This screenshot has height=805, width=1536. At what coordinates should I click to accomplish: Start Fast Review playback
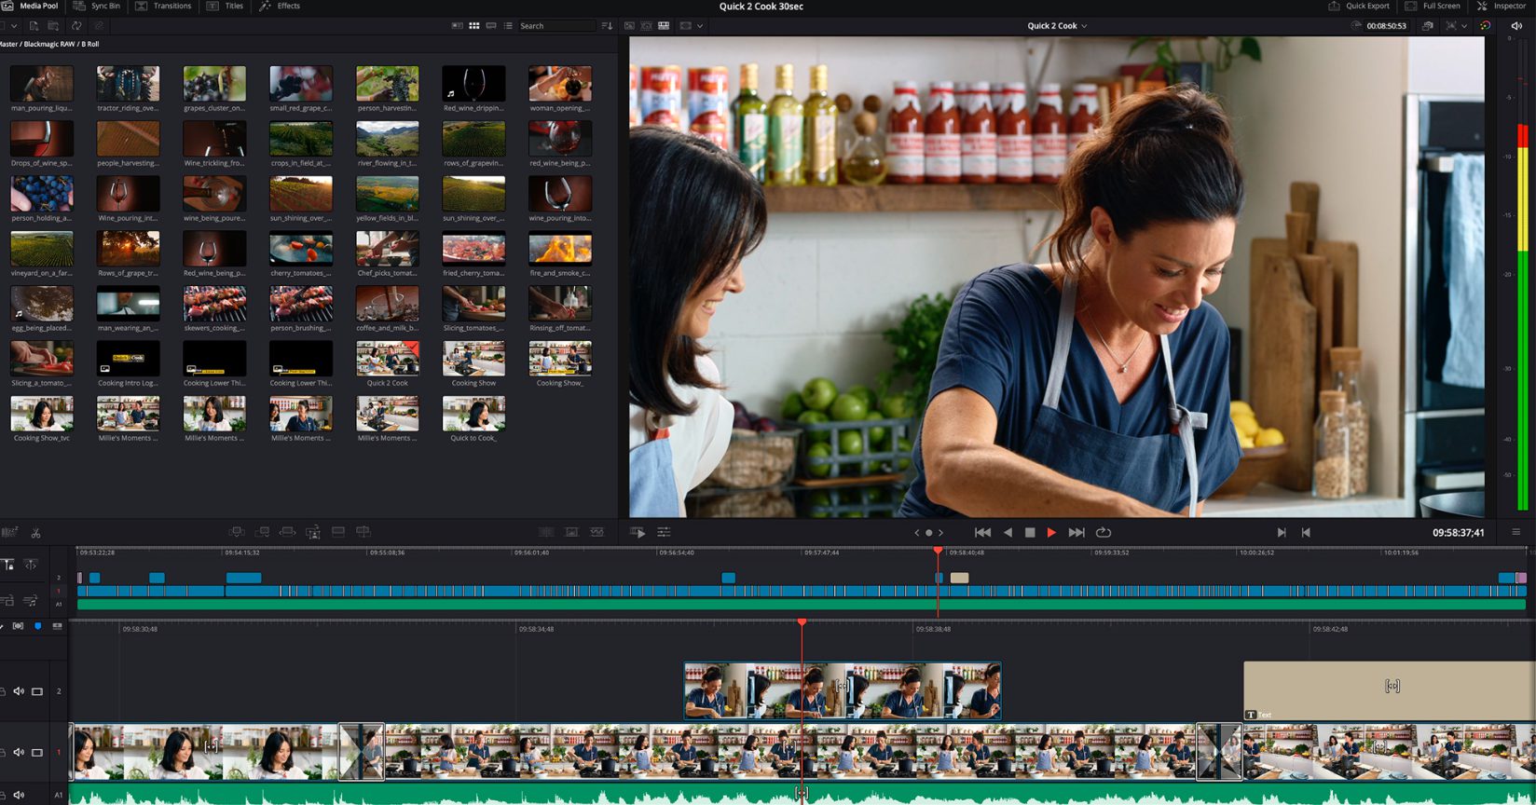[638, 532]
